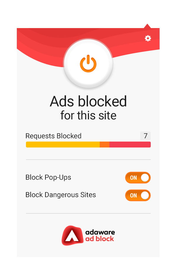Click the orange power button
Screen dimensions: 177x266
[88, 64]
